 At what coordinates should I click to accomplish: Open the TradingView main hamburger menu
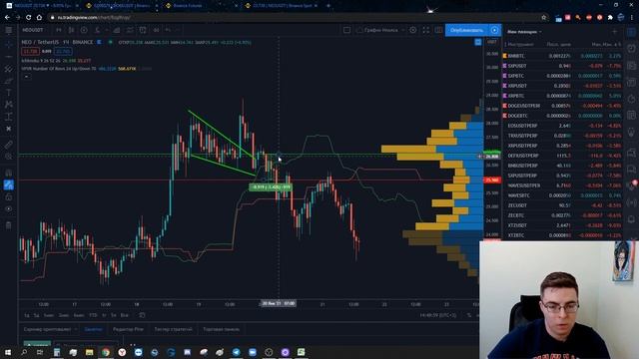(9, 30)
